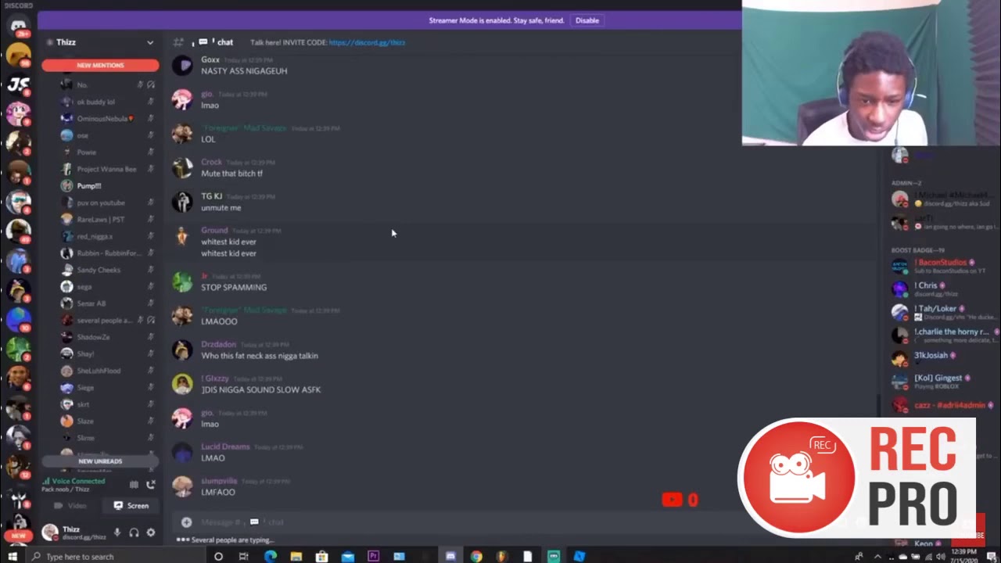The width and height of the screenshot is (1001, 563).
Task: Open User Settings gear icon
Action: [x=151, y=533]
